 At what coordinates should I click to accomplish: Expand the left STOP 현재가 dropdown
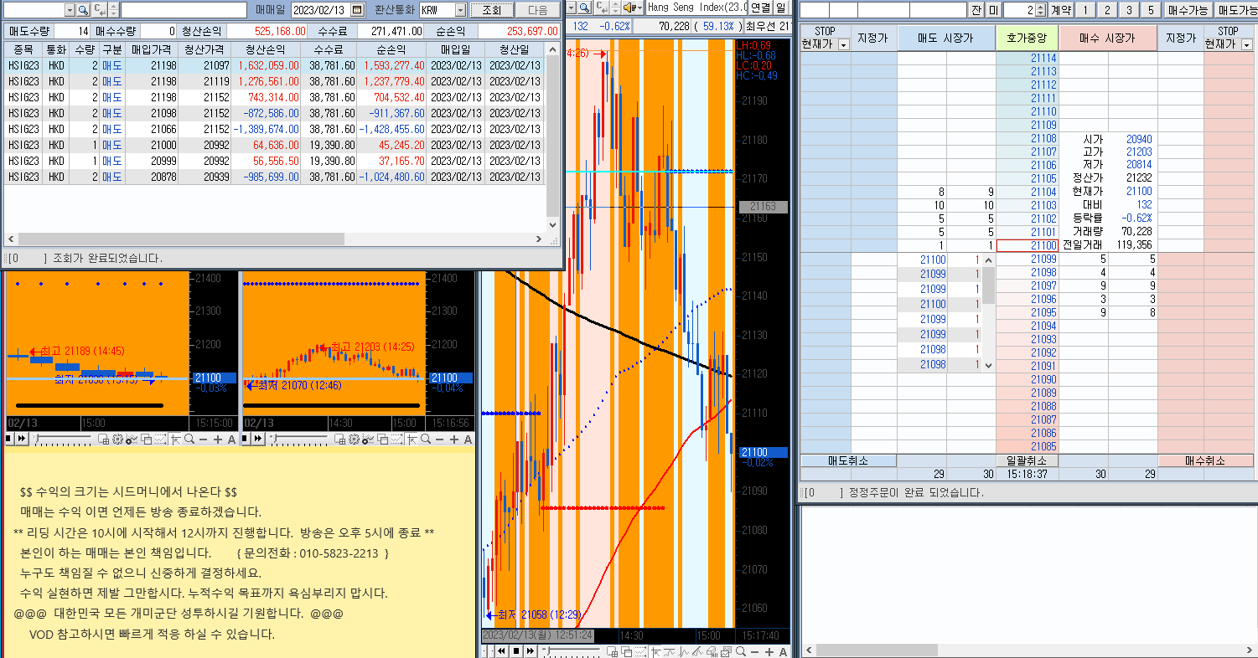coord(843,44)
